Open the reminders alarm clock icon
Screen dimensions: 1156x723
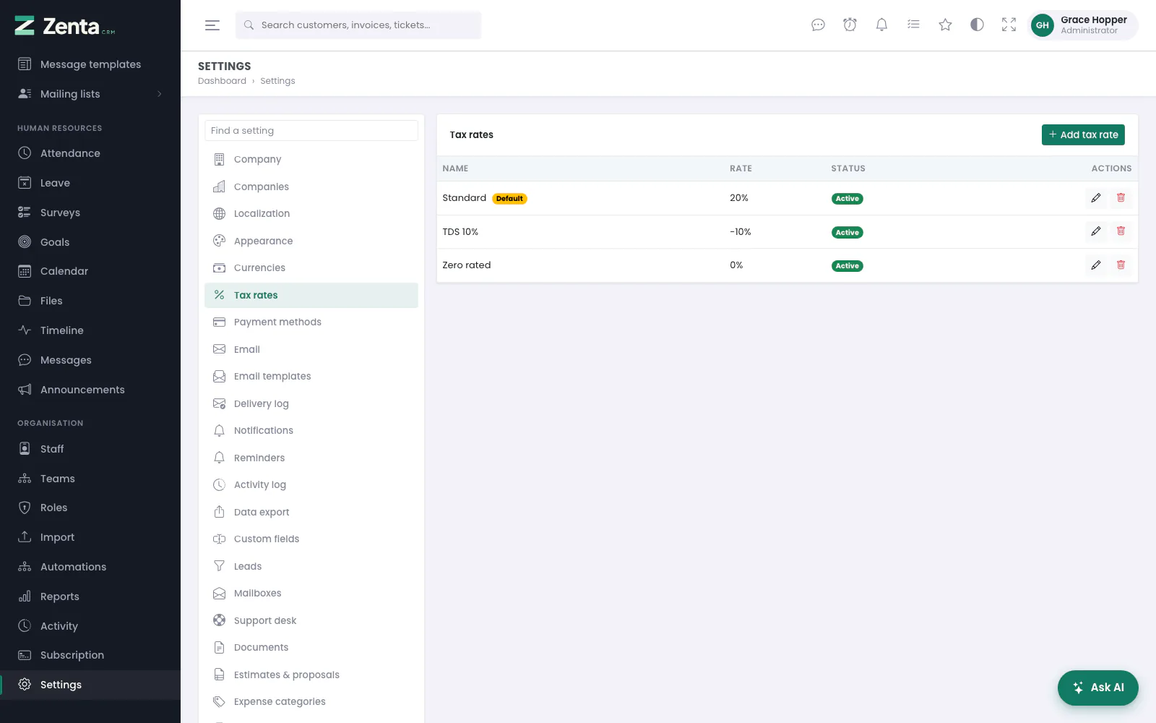click(x=850, y=25)
